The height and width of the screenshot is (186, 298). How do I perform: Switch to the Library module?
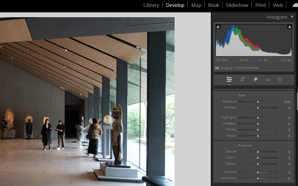coord(151,5)
